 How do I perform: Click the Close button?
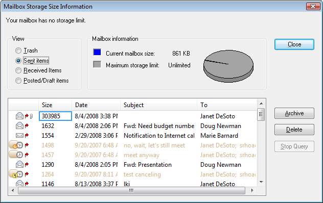coord(294,44)
